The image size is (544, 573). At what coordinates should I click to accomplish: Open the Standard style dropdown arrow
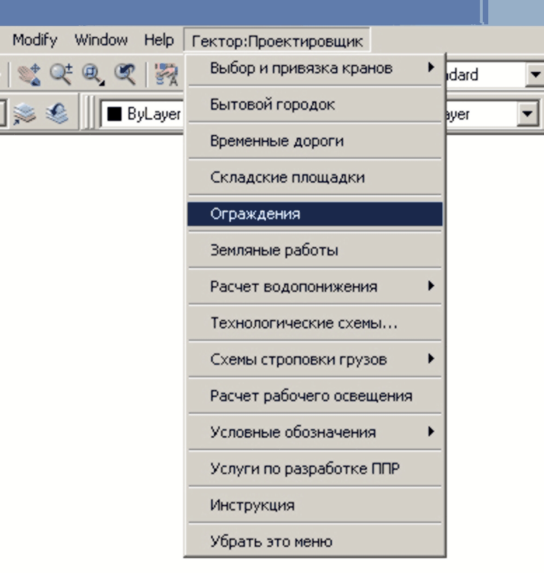(x=535, y=75)
